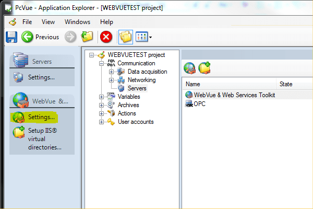The image size is (313, 209).
Task: Expand the Variables tree node
Action: [102, 97]
